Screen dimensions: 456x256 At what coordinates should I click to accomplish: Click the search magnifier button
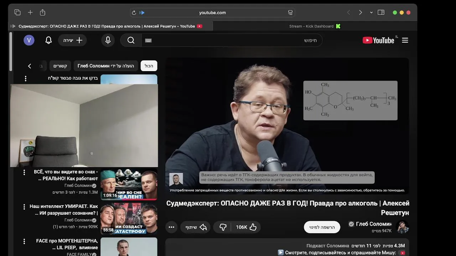[131, 41]
